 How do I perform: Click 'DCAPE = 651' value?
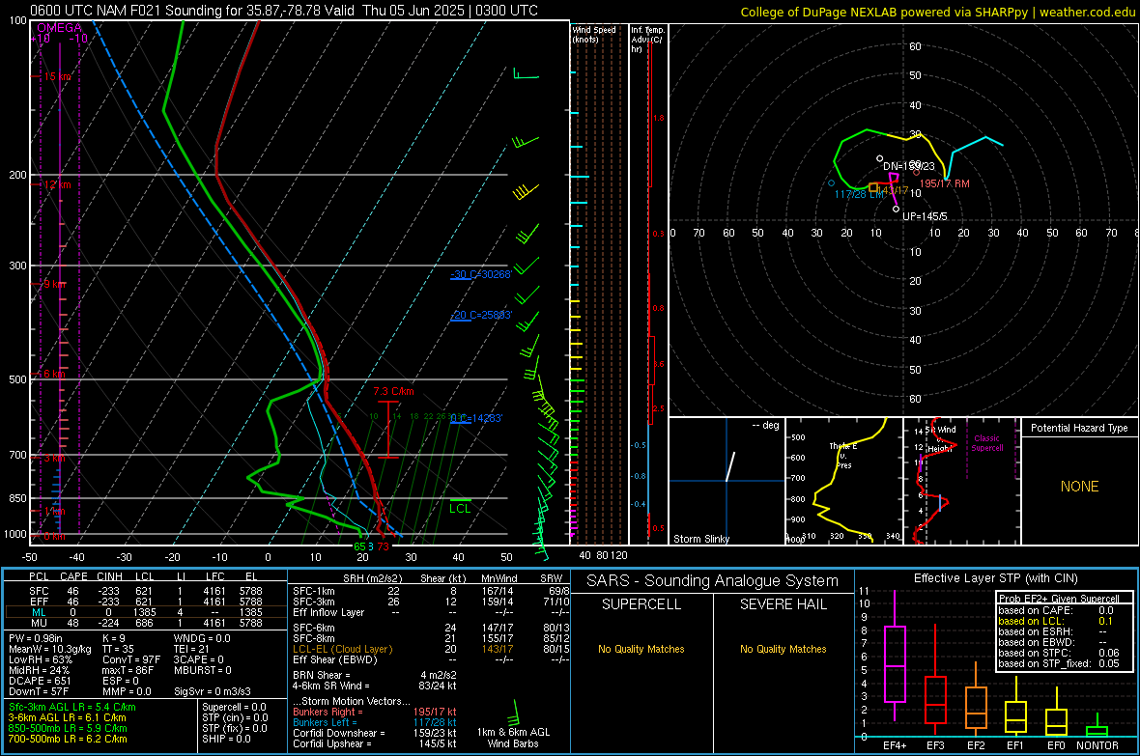point(40,681)
